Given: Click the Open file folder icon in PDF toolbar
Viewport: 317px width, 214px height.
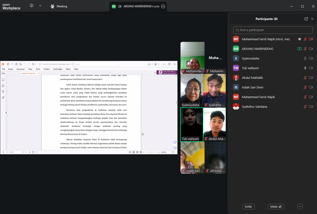Looking at the screenshot, I should pyautogui.click(x=8, y=64).
